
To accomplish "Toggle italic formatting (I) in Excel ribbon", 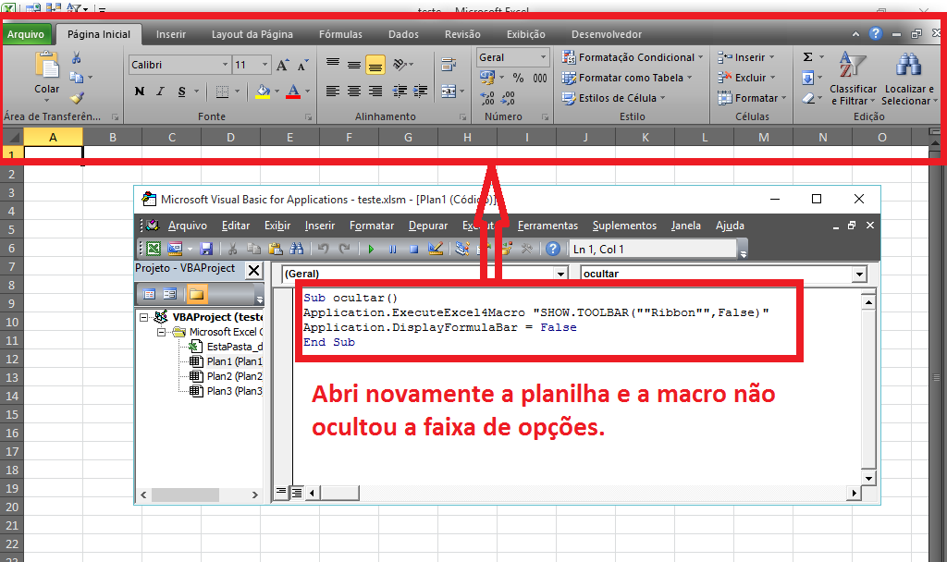I will (160, 92).
